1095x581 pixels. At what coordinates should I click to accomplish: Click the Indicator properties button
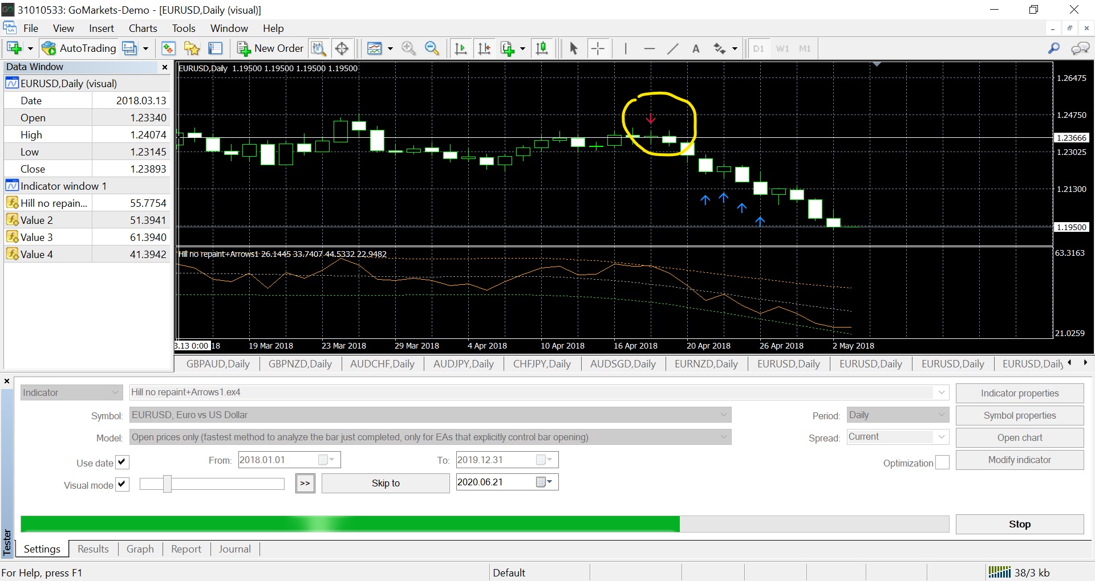point(1019,393)
